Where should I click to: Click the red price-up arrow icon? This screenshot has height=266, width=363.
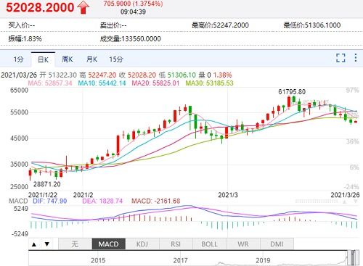pos(83,7)
